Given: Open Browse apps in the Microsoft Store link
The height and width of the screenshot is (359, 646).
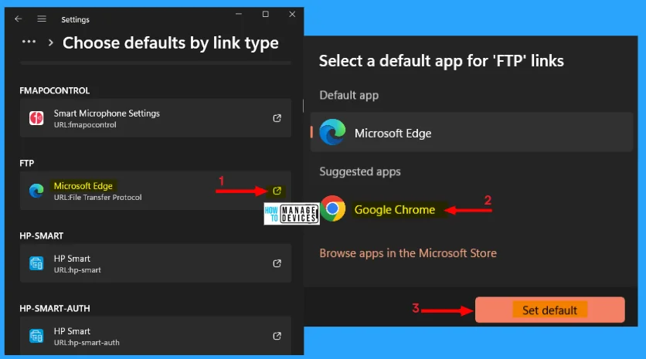Looking at the screenshot, I should (x=408, y=252).
